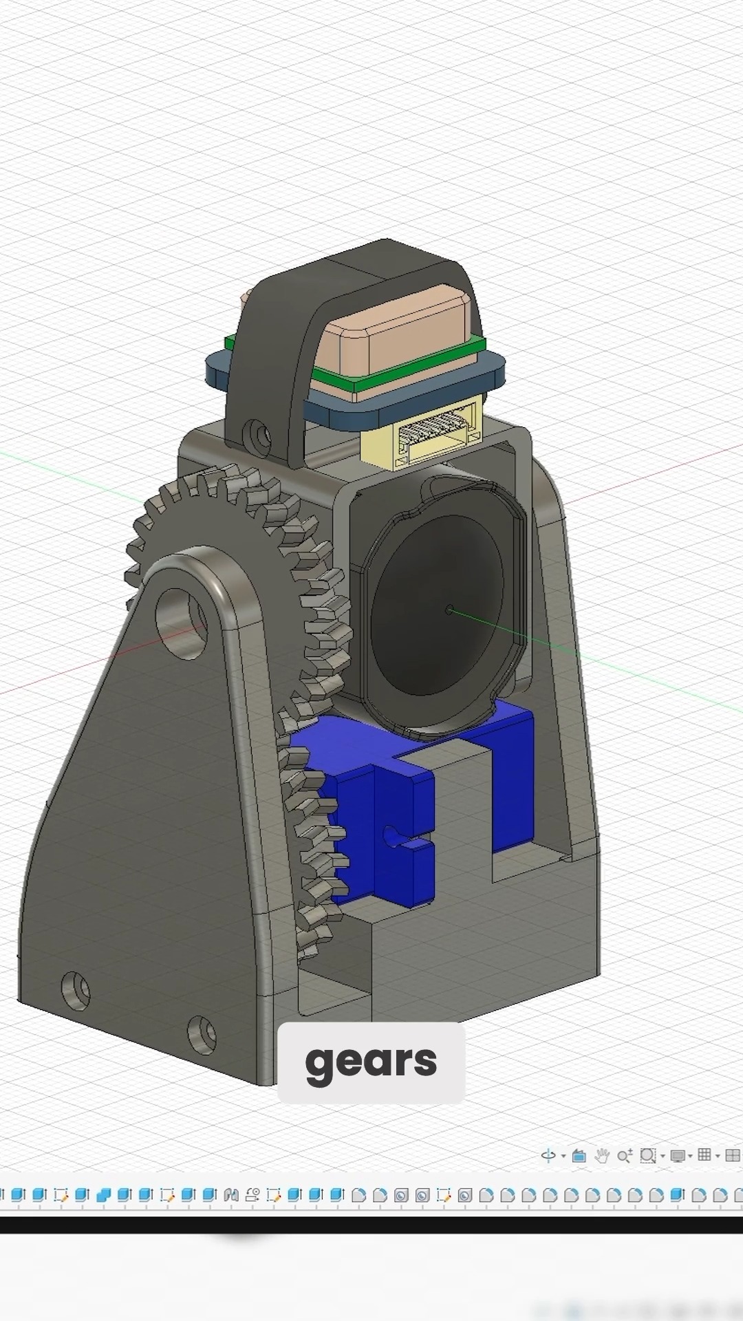The width and height of the screenshot is (743, 1321).
Task: Click the Move/Copy feature in timeline
Action: tap(252, 1195)
